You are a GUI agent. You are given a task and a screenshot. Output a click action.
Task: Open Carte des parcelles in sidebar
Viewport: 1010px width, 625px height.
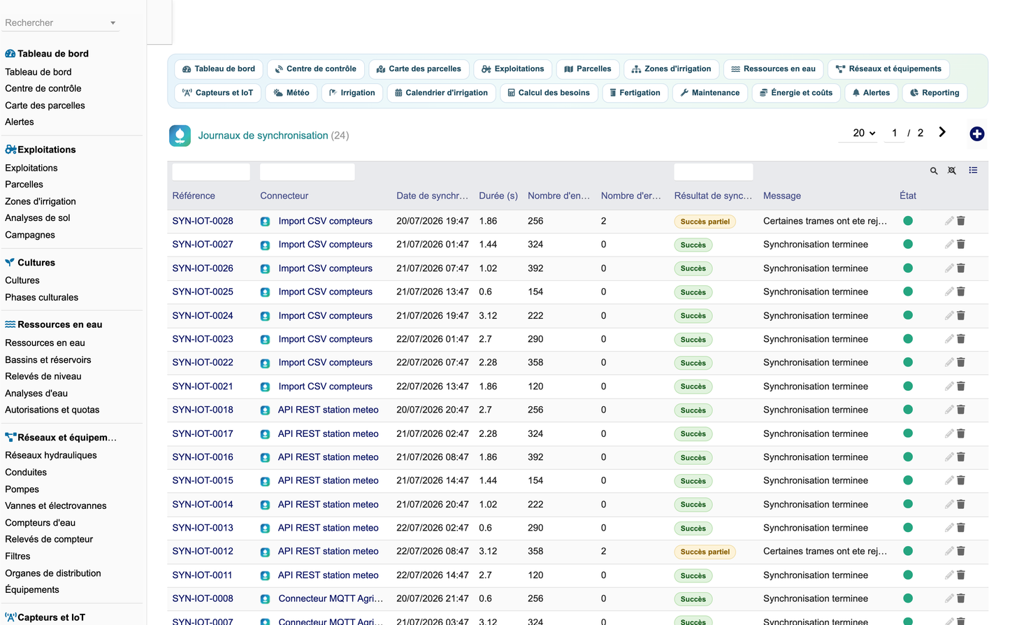pyautogui.click(x=45, y=106)
